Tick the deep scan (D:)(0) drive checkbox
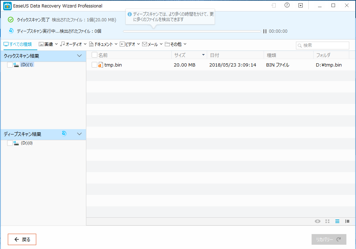This screenshot has width=356, height=249. [x=10, y=143]
